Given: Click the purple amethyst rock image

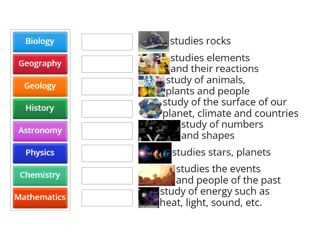Looking at the screenshot, I should pyautogui.click(x=154, y=41).
